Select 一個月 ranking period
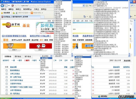The height and width of the screenshot is (99, 136). tap(20, 60)
